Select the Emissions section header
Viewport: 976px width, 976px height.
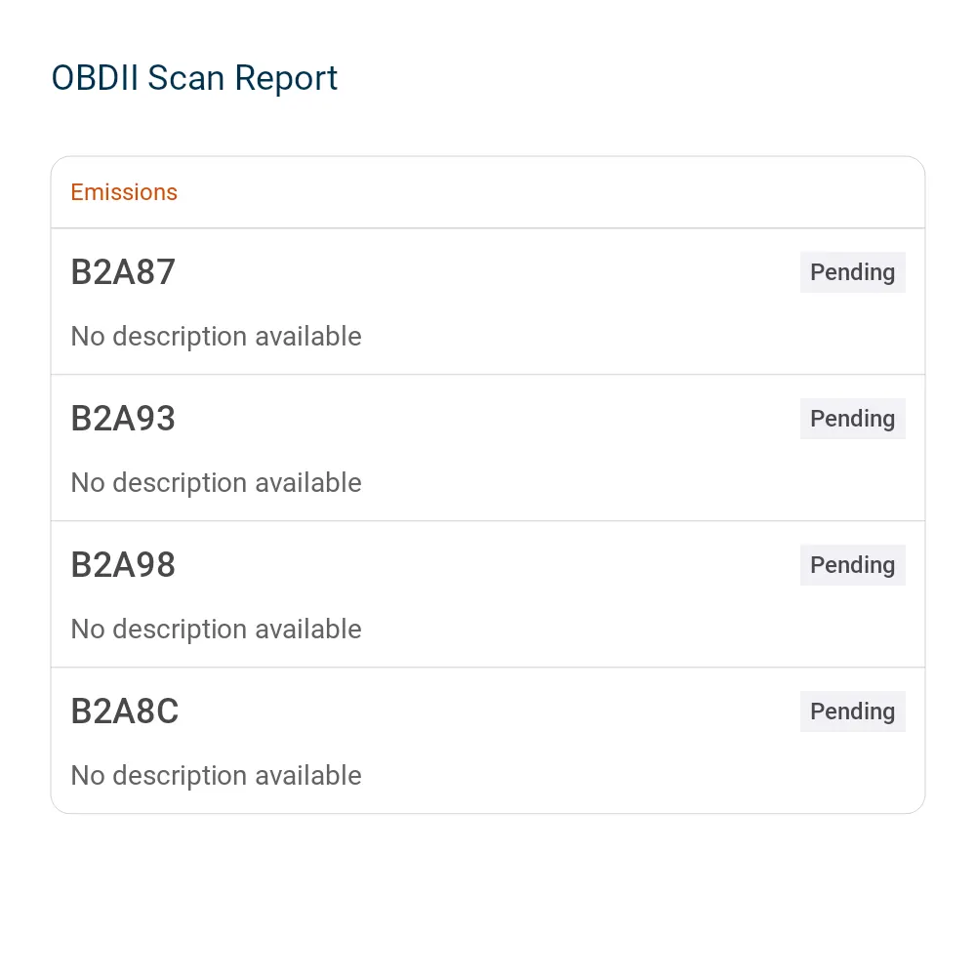(124, 192)
